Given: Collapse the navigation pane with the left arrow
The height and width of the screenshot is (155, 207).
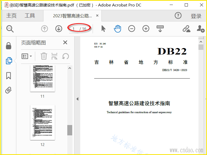Looking at the screenshot, I should pos(77,99).
